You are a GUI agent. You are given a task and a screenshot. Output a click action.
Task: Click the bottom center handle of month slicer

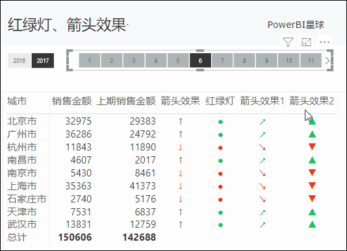[x=200, y=70]
